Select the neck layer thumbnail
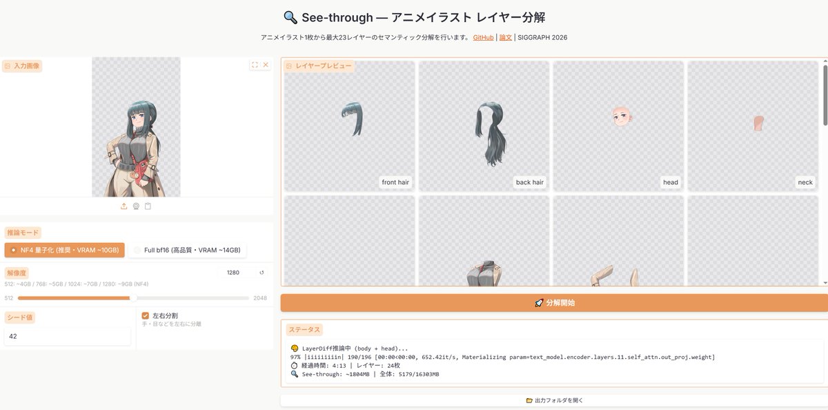Image resolution: width=828 pixels, height=410 pixels. point(753,126)
